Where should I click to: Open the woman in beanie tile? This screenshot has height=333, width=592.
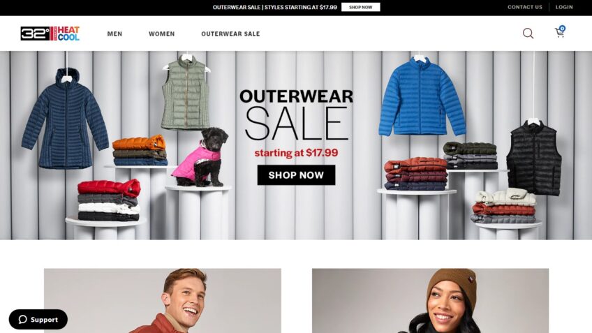430,300
